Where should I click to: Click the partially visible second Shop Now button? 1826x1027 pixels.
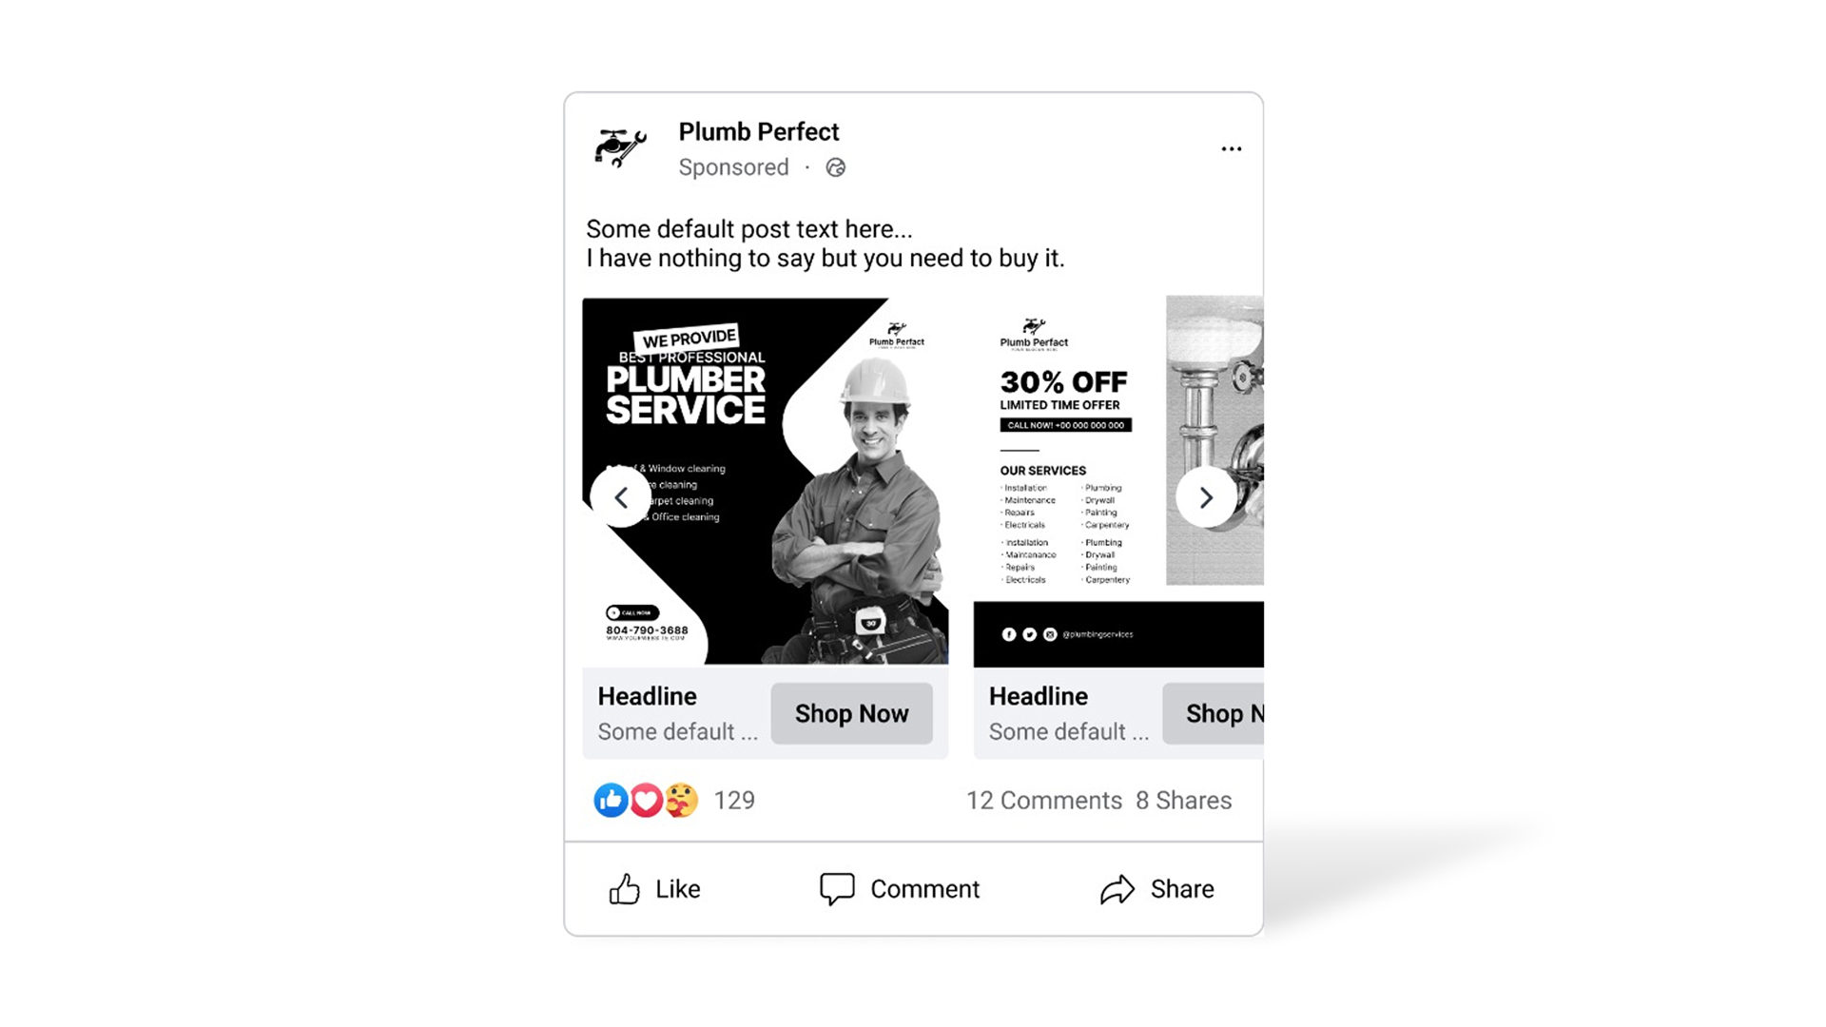pos(1214,713)
